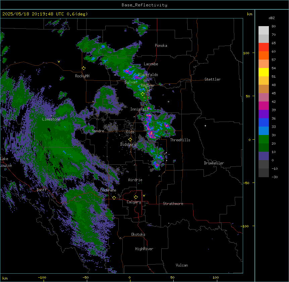Click the -30 value in dBZ legend
This screenshot has width=289, height=282.
[275, 177]
